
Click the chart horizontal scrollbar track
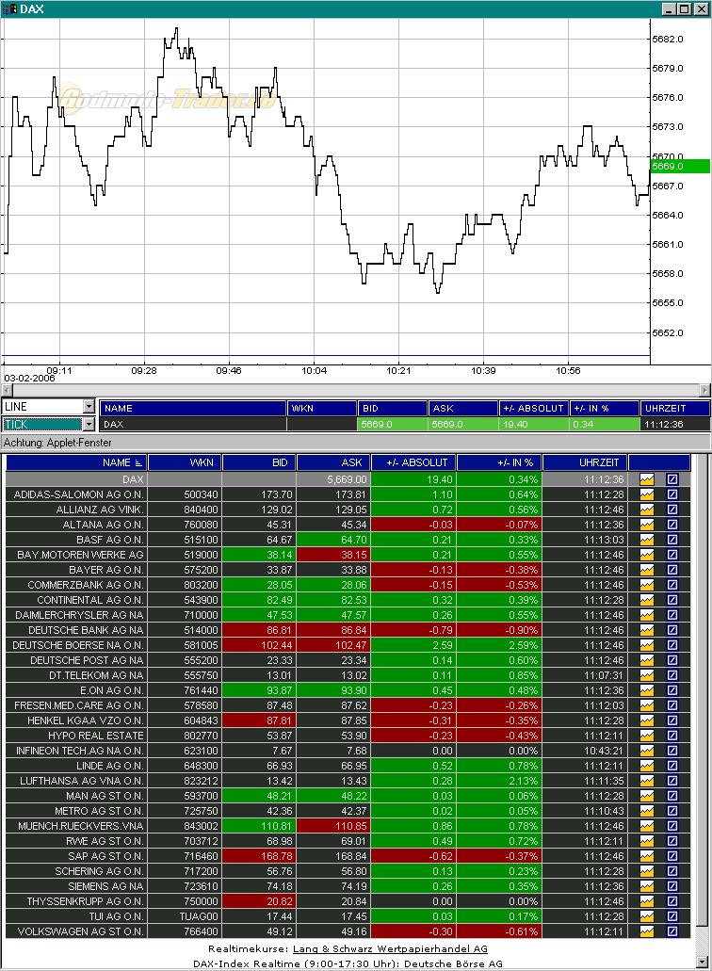(355, 390)
